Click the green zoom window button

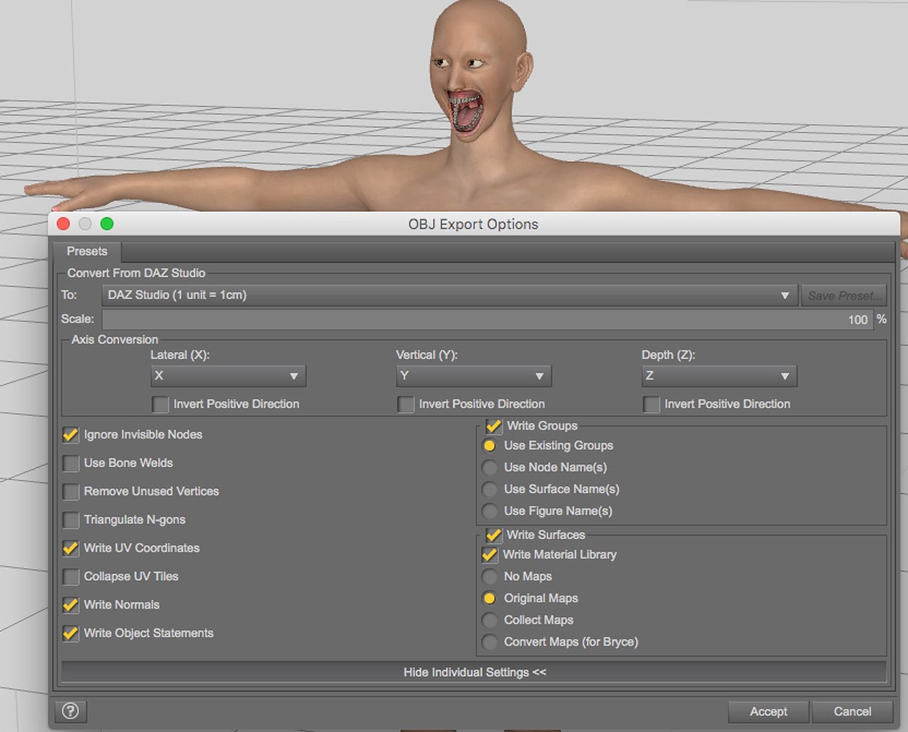click(107, 224)
